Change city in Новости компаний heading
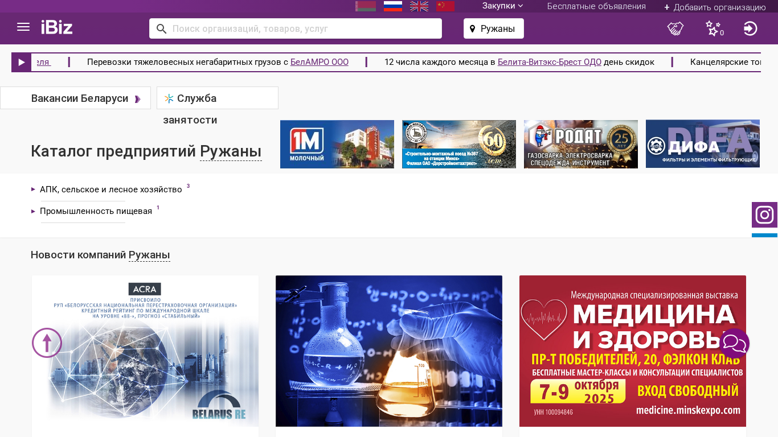778x437 pixels. coord(149,255)
